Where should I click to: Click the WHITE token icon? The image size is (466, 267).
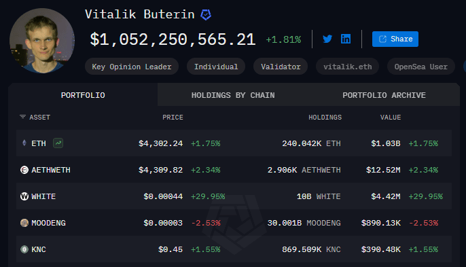coord(24,196)
